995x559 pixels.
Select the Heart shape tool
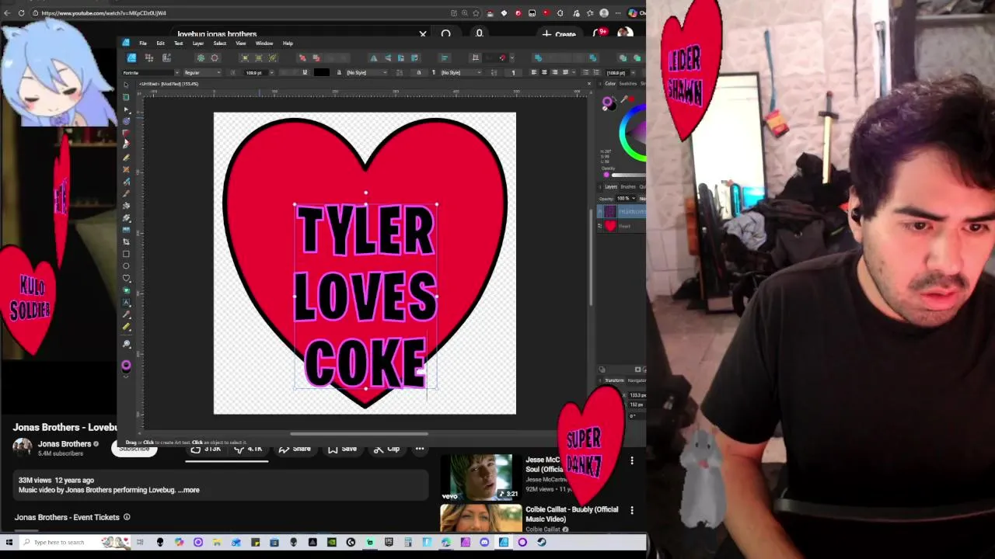click(x=126, y=279)
